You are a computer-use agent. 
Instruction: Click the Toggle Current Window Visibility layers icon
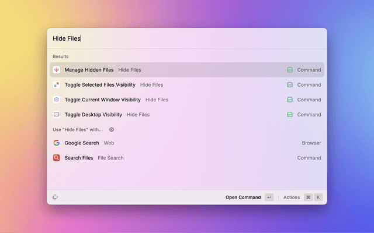57,100
